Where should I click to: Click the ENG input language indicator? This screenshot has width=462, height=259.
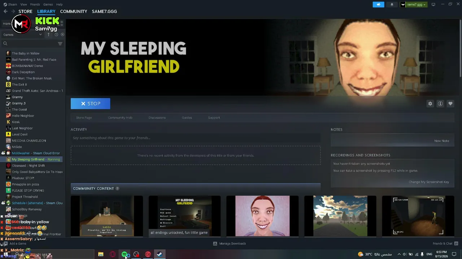pos(430,254)
